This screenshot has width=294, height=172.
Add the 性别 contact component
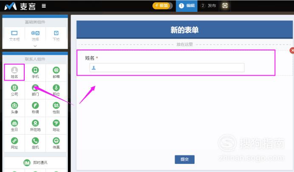[56, 108]
